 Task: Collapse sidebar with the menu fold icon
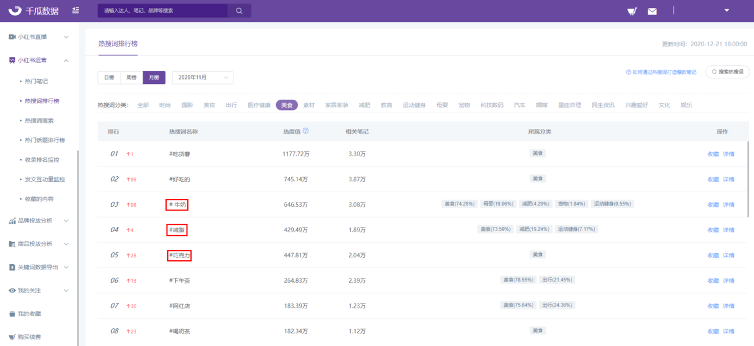(x=75, y=10)
